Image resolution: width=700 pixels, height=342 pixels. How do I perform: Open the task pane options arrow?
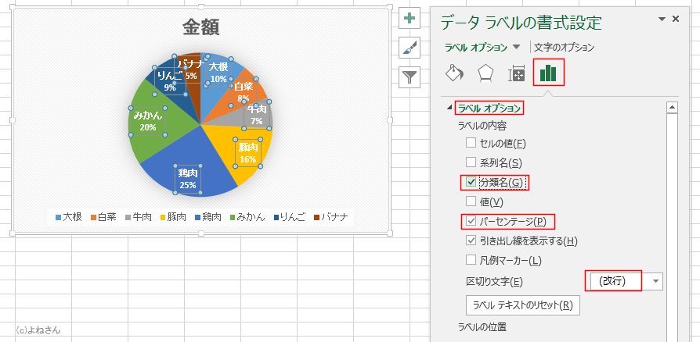point(662,20)
